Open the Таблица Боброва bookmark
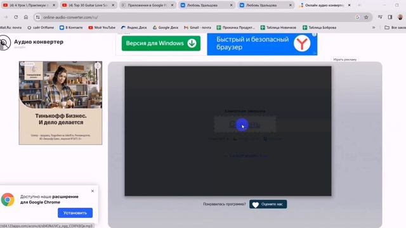 point(320,27)
